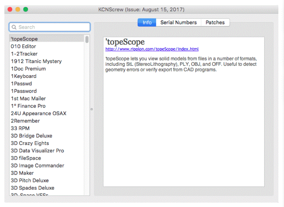Viewport: 284px width, 207px height.
Task: Zoom the KCNScrew window with green button
Action: point(25,9)
